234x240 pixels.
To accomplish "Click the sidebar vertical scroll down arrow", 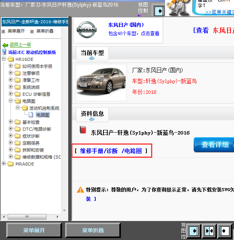I will [x=64, y=211].
